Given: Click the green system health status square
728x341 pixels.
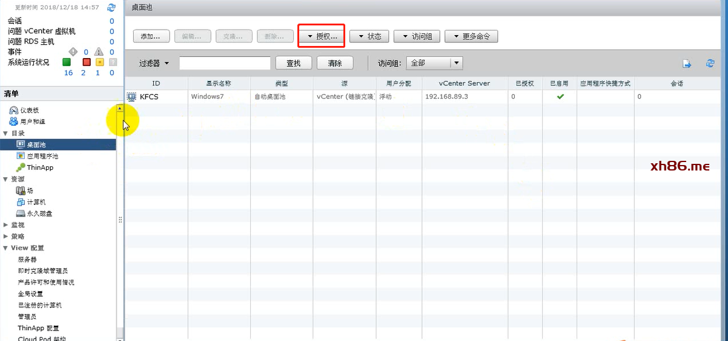Looking at the screenshot, I should (x=67, y=62).
